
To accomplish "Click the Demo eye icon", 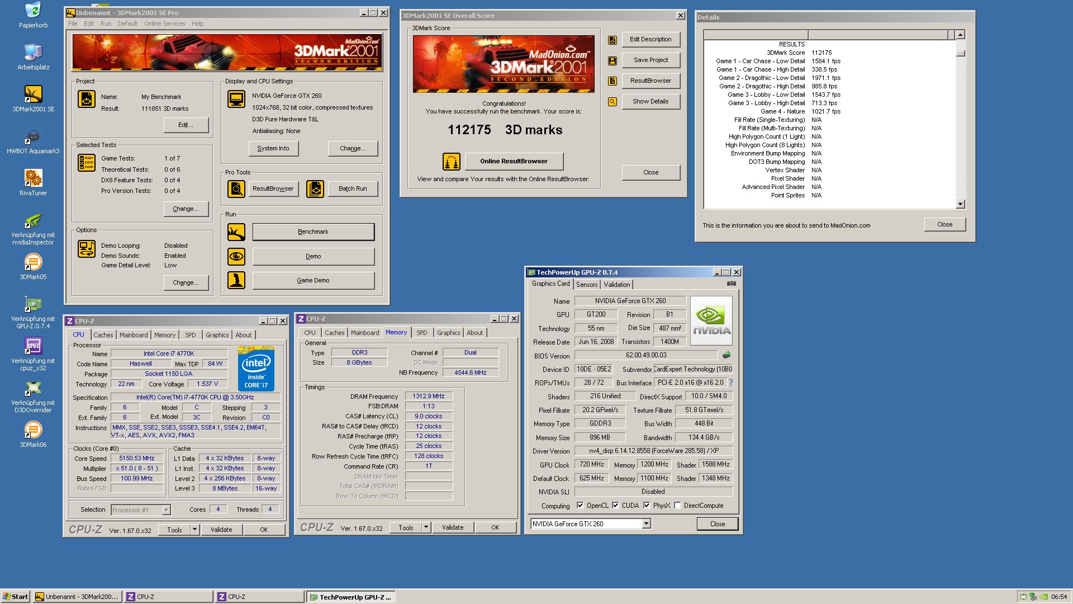I will point(236,256).
